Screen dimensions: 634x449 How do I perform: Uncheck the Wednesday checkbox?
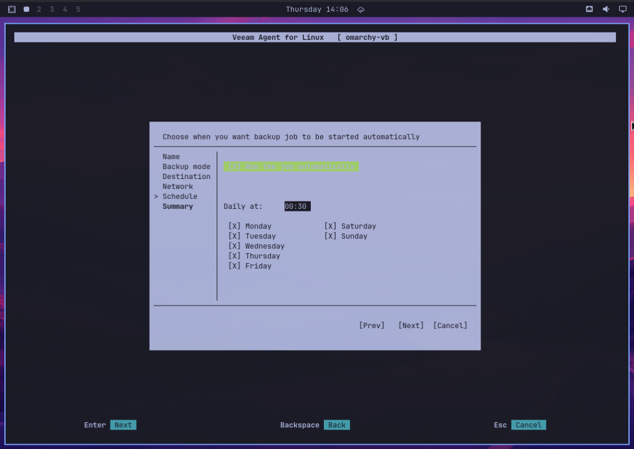256,246
